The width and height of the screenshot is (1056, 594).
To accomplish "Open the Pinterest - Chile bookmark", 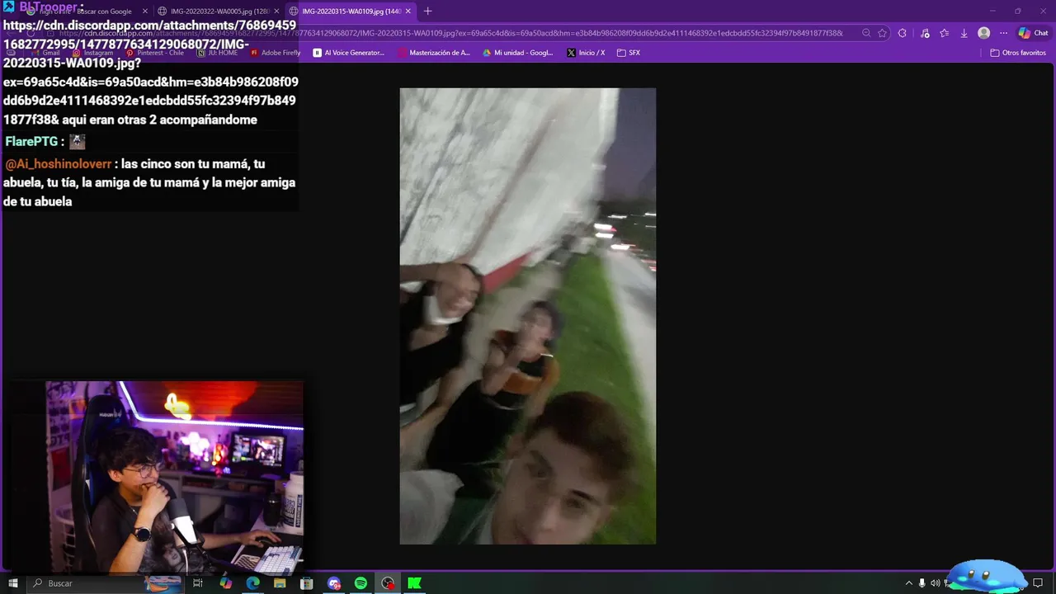I will 155,53.
